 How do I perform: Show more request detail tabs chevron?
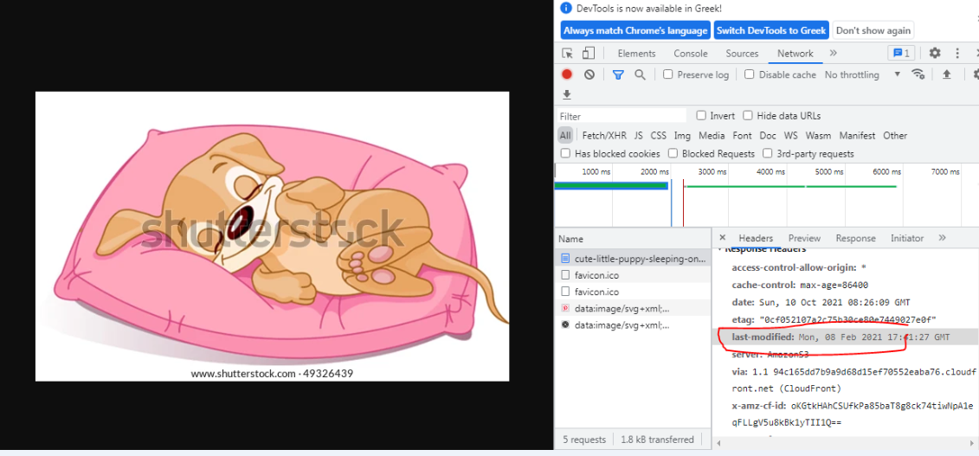point(942,238)
